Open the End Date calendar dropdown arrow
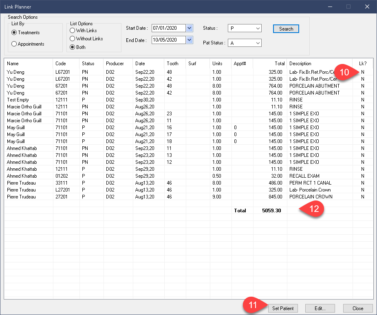Viewport: 377px width, 315px height. coord(190,40)
